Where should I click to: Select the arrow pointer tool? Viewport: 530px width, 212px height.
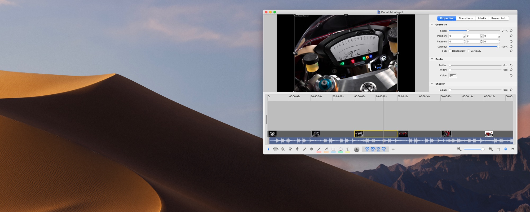(268, 149)
